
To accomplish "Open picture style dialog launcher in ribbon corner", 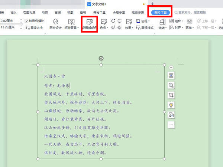I will point(154,33).
